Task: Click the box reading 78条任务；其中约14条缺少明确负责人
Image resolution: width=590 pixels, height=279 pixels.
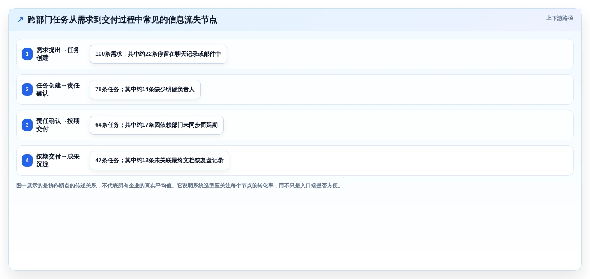Action: point(145,90)
